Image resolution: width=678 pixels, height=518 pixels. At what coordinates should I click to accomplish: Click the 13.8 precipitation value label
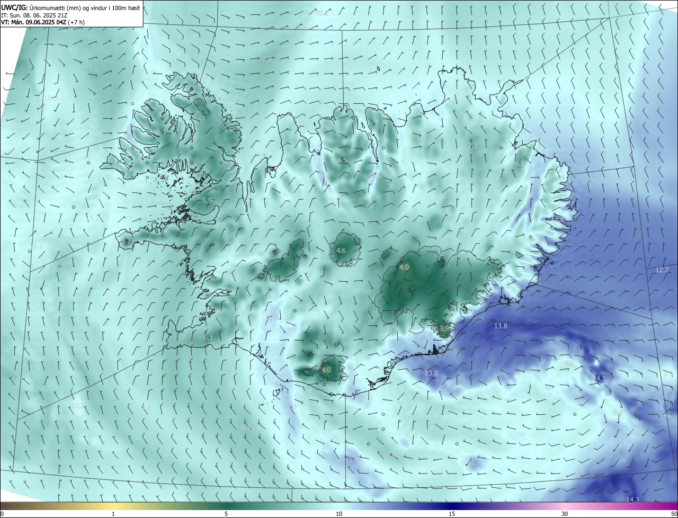coord(501,326)
